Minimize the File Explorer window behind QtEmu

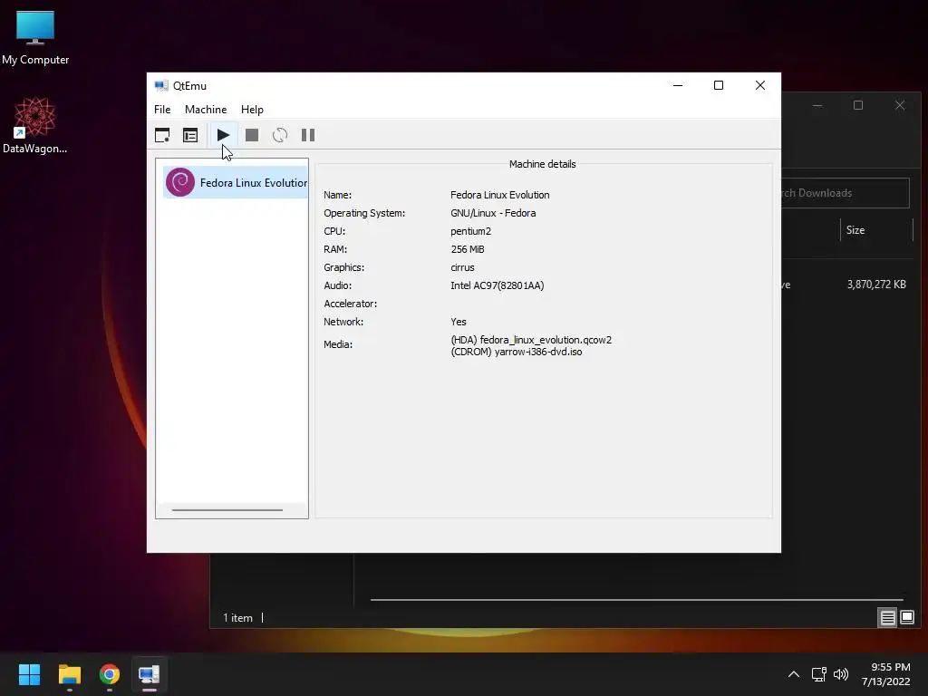click(x=817, y=105)
